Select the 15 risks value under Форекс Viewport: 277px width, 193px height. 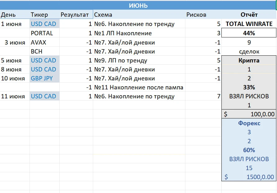click(x=249, y=168)
